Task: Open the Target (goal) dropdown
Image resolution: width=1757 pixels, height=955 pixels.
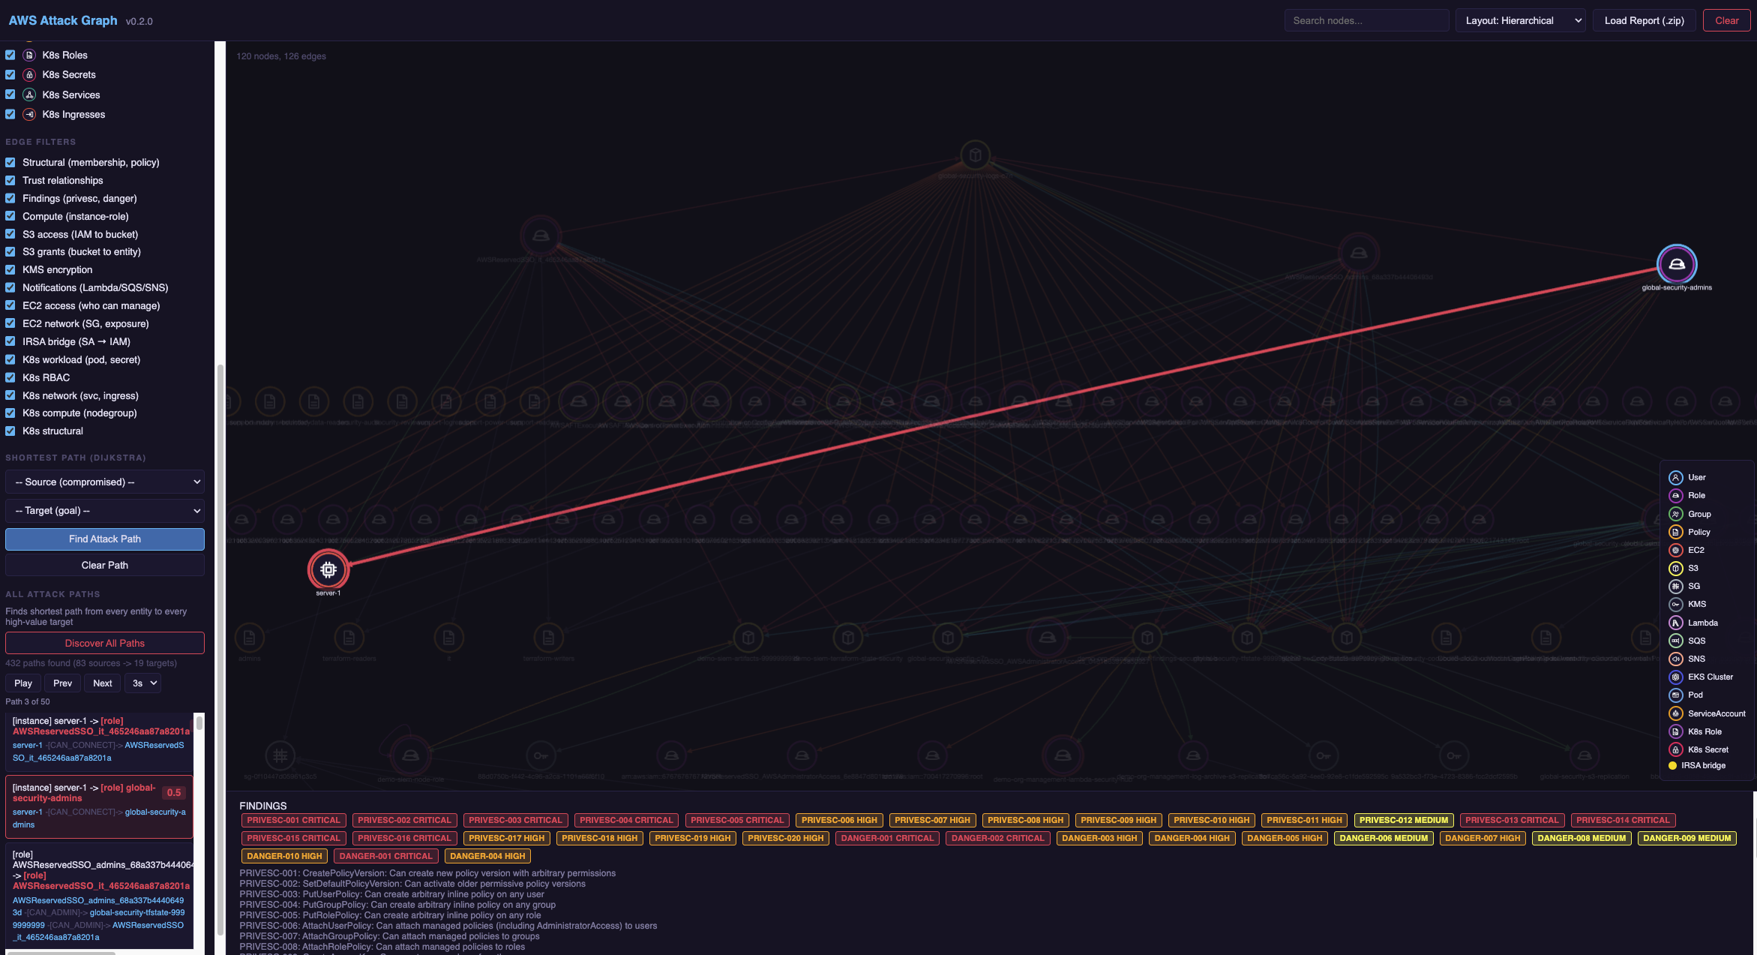Action: pyautogui.click(x=105, y=510)
